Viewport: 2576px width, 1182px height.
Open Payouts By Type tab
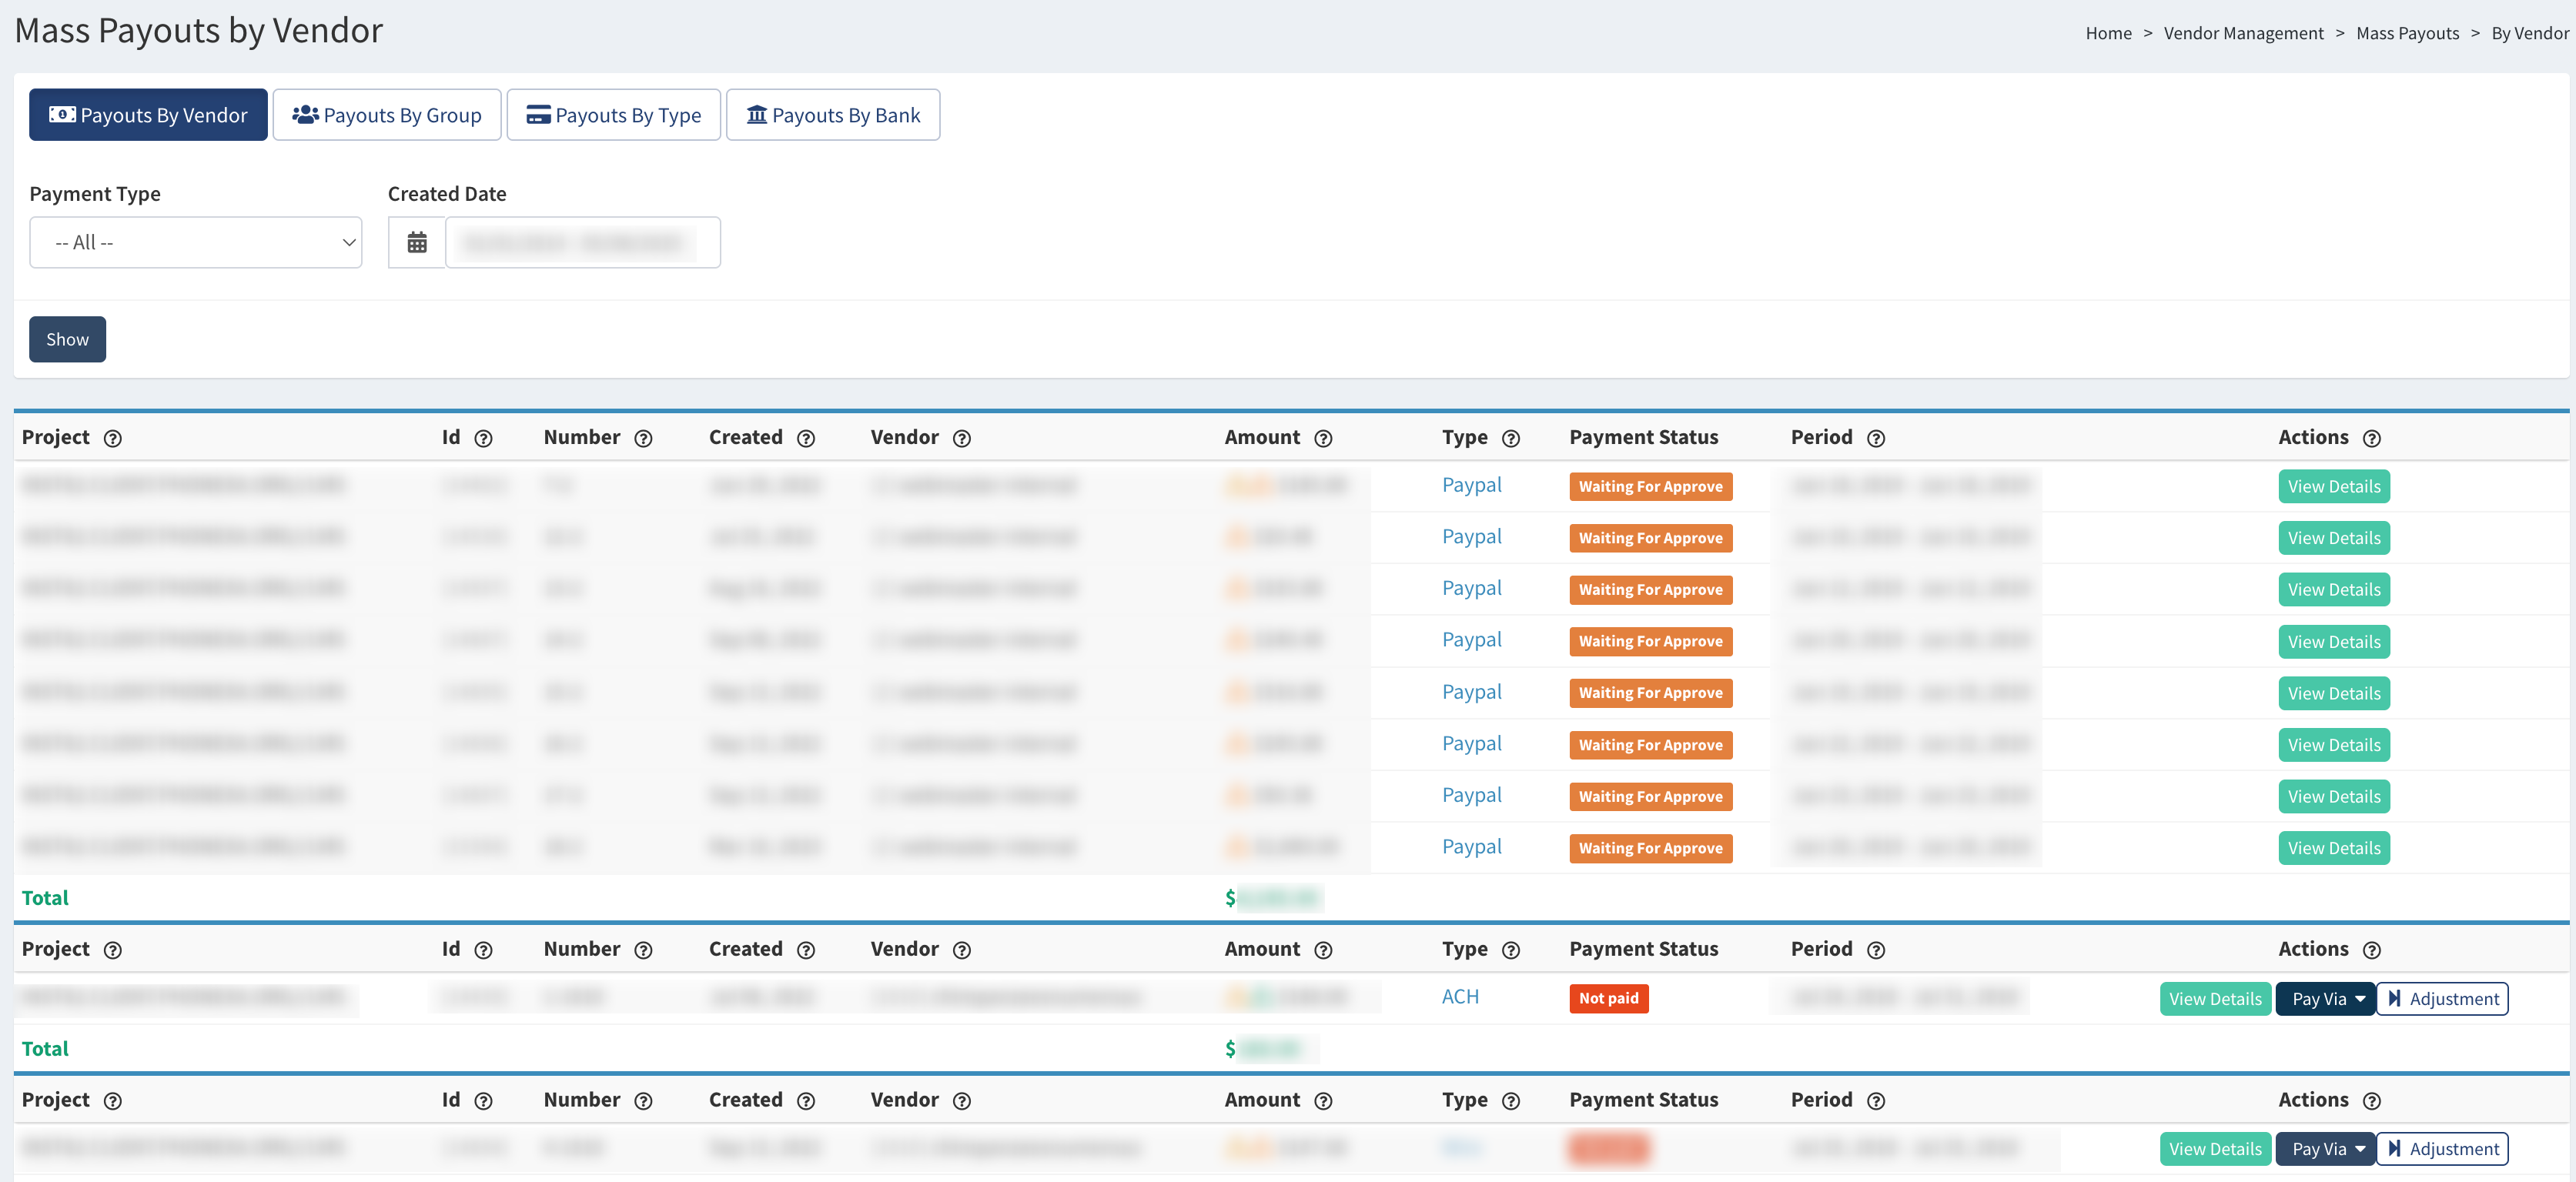(613, 116)
